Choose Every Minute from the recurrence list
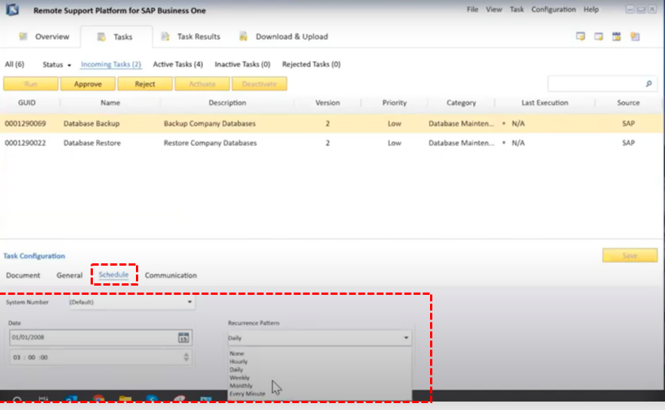Screen dimensions: 665x410 247,394
